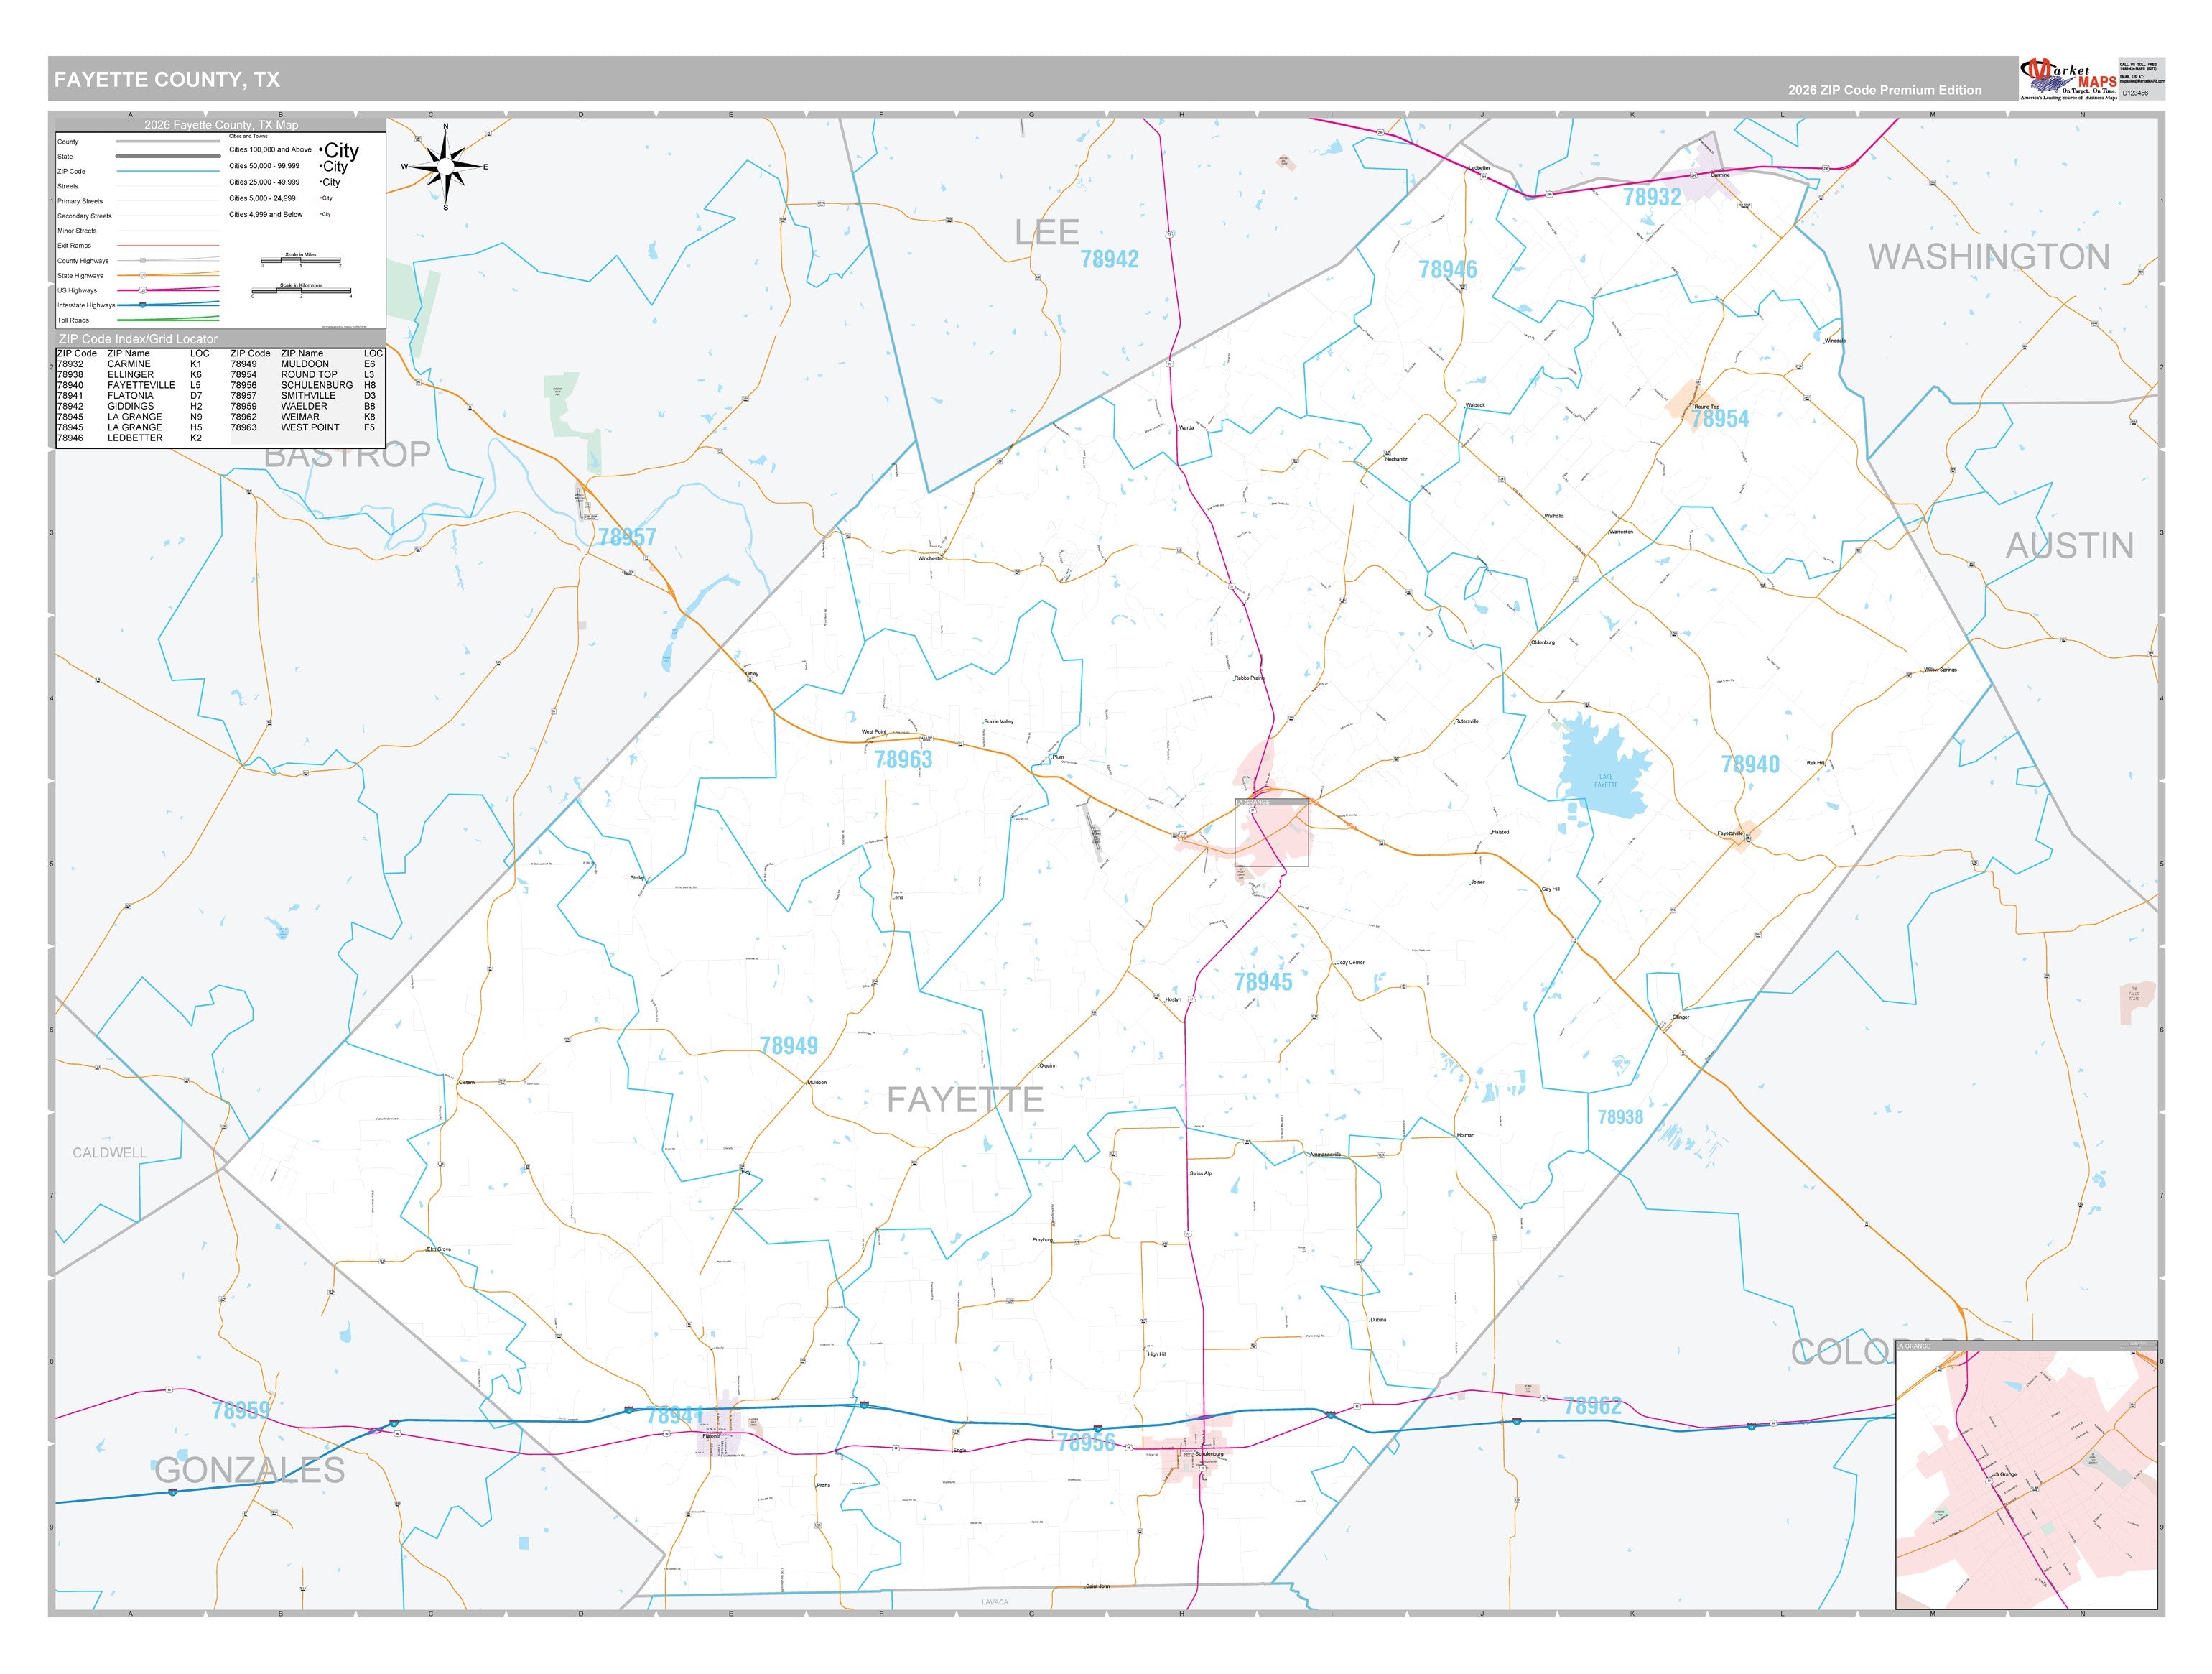
Task: Click the Scale in Kilometers bar
Action: 301,291
